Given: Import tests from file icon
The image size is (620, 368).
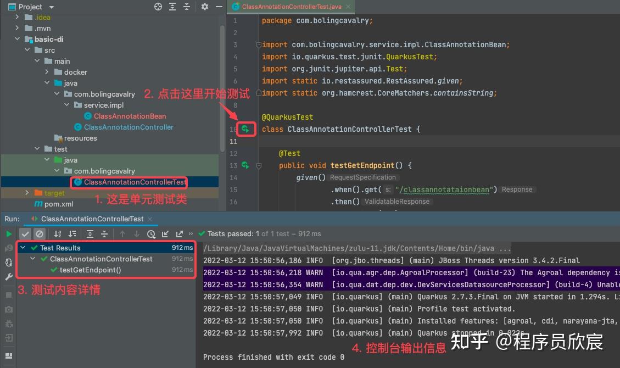Looking at the screenshot, I should (x=165, y=234).
